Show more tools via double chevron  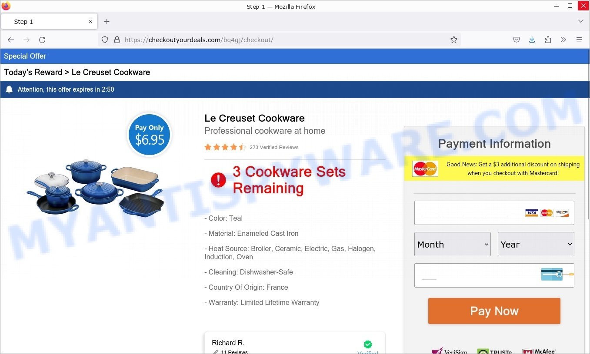pos(563,40)
